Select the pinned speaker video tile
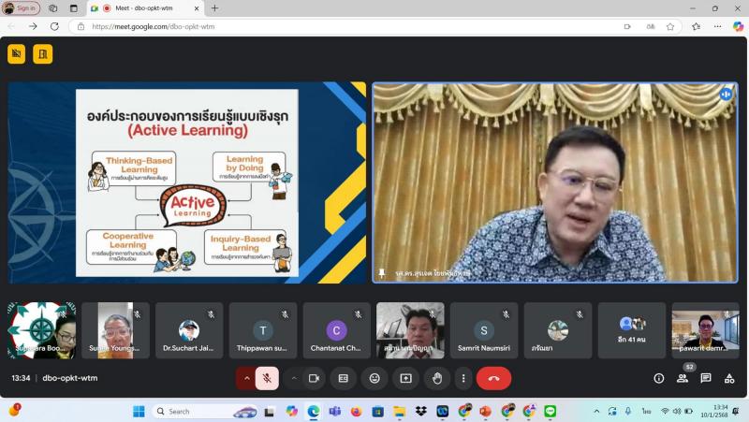 point(555,182)
